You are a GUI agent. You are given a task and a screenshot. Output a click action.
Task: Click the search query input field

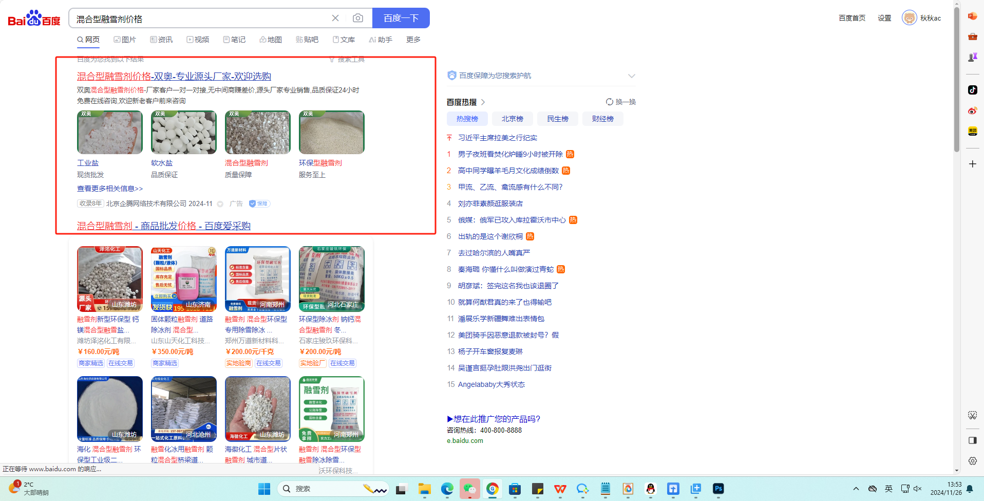click(x=200, y=18)
